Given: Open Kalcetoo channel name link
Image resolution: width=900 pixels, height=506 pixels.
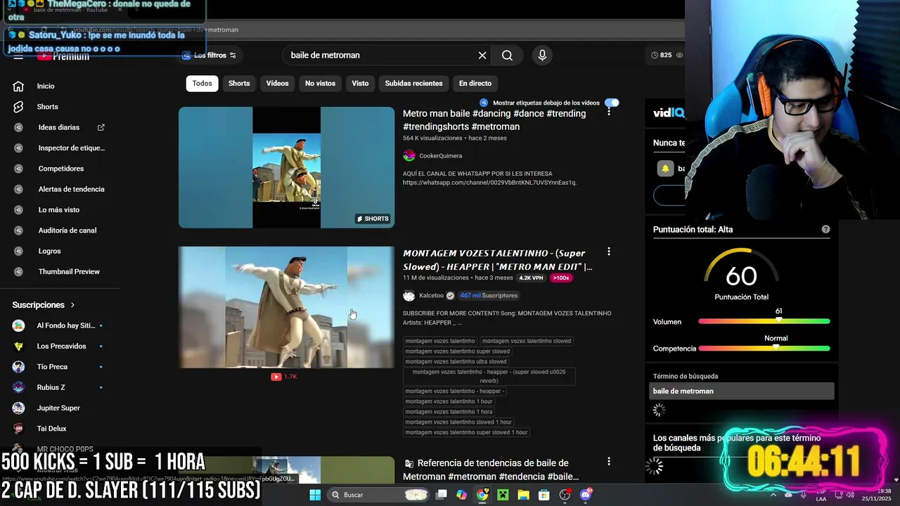Looking at the screenshot, I should [x=432, y=296].
